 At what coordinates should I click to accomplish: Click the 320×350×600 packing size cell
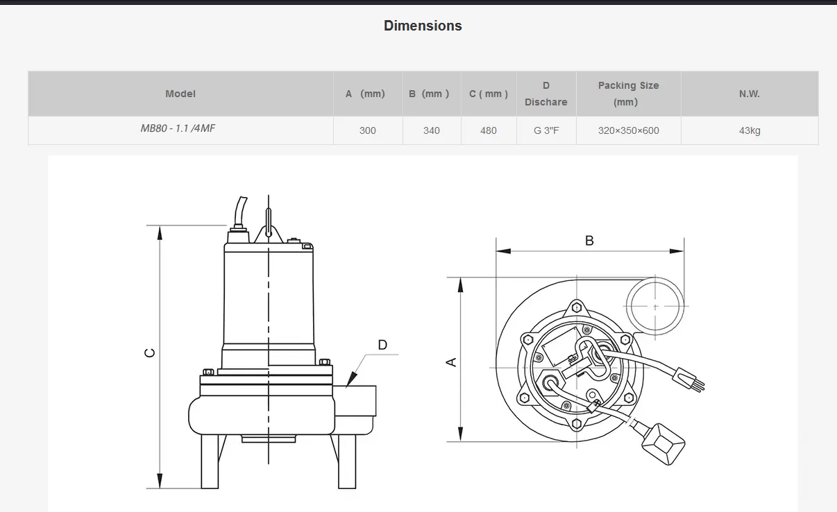(x=628, y=130)
